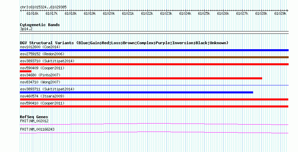Open the nsv460574 (Itsara2009) label
This screenshot has height=152, width=298.
point(42,96)
